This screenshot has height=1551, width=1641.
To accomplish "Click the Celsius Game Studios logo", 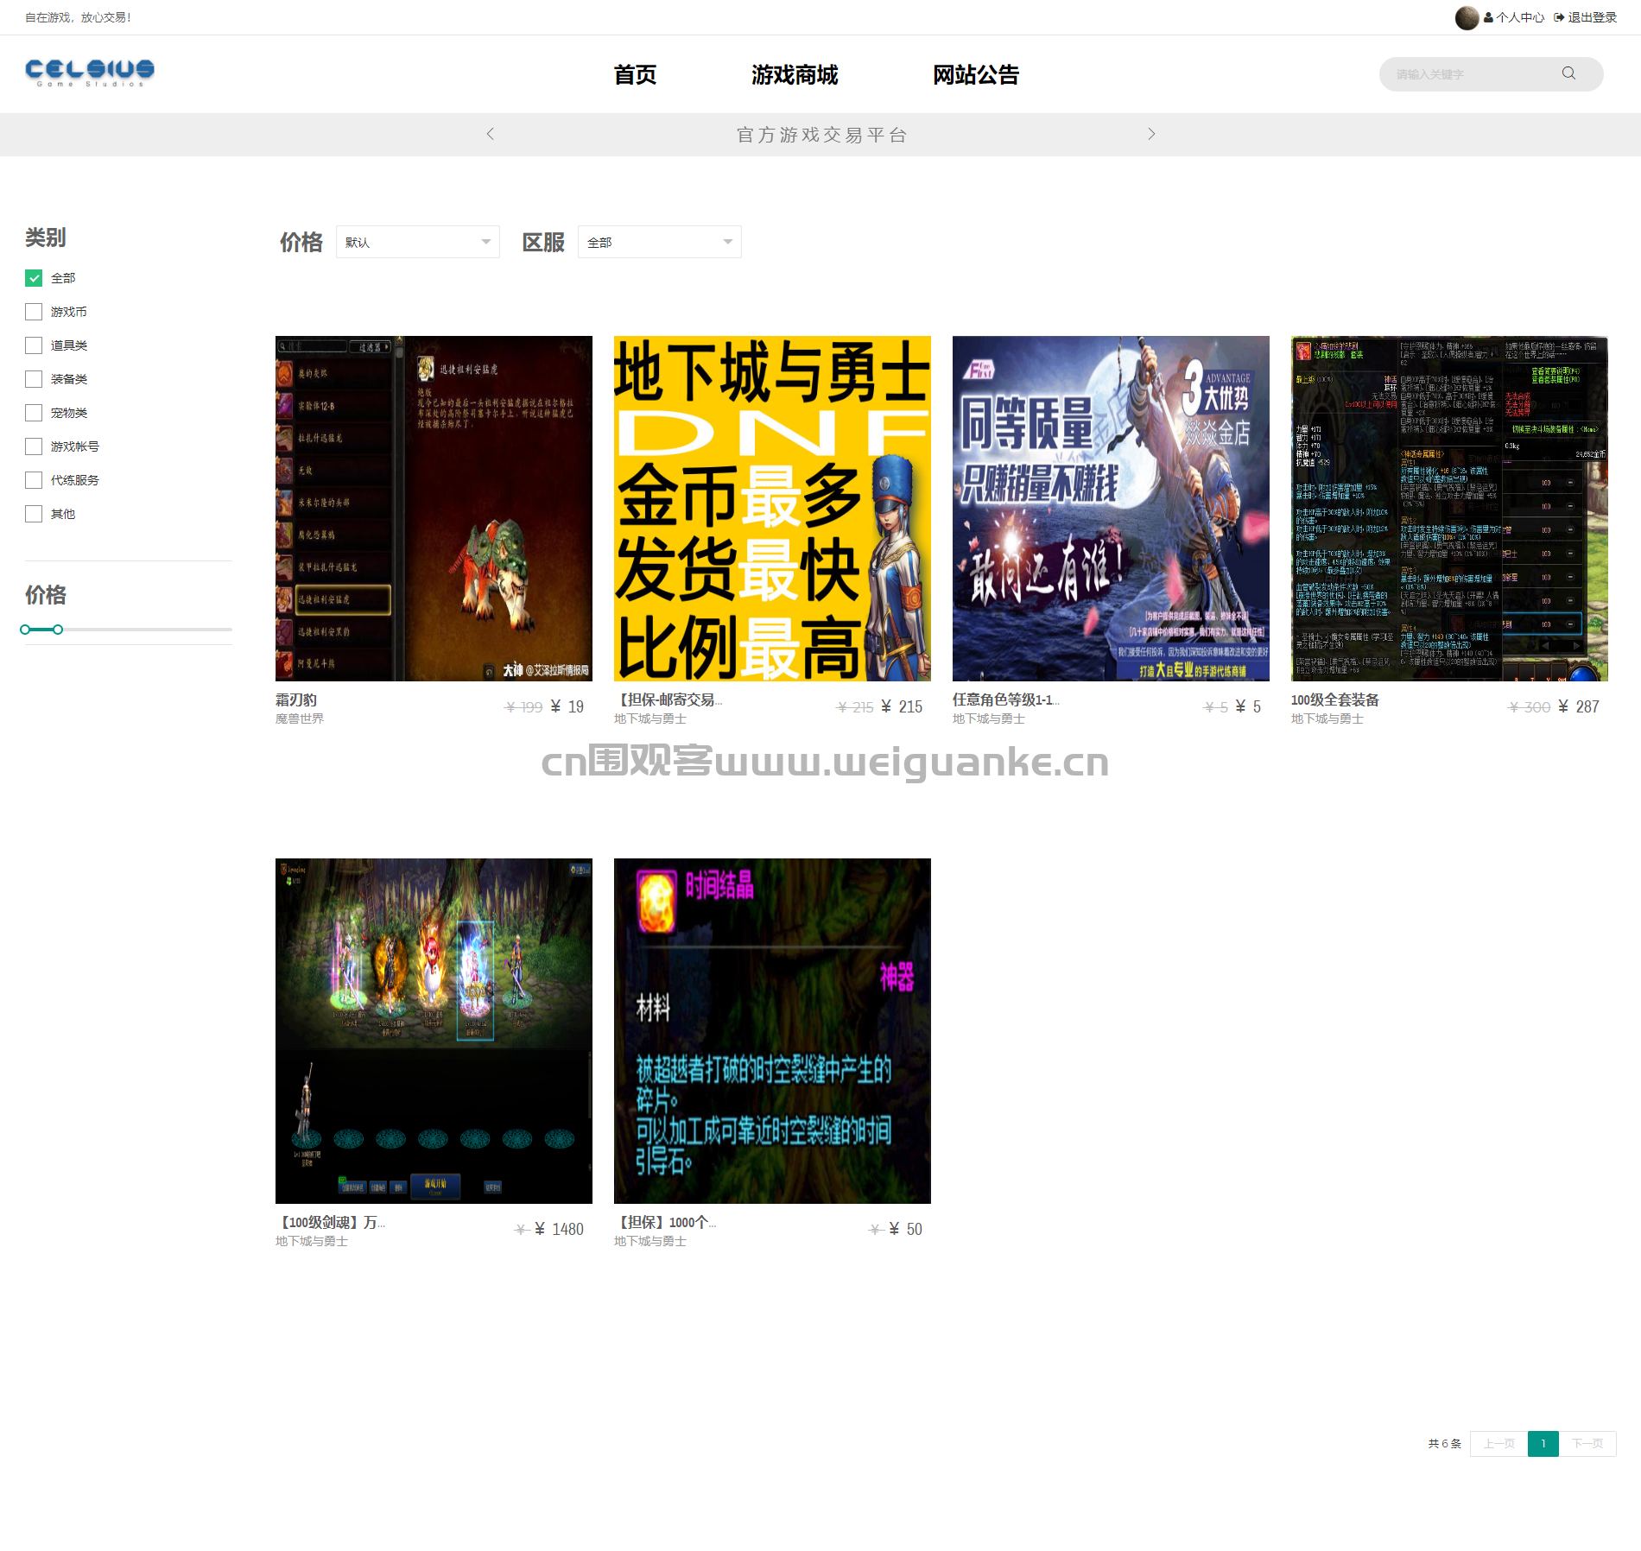I will pos(90,73).
